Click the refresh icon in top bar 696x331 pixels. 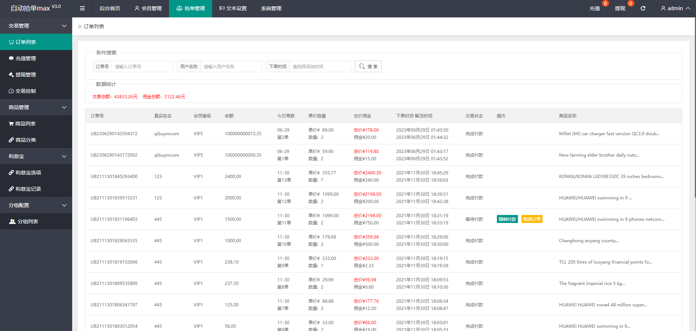pyautogui.click(x=643, y=8)
